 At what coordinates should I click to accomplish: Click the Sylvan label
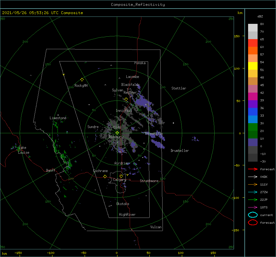[117, 90]
